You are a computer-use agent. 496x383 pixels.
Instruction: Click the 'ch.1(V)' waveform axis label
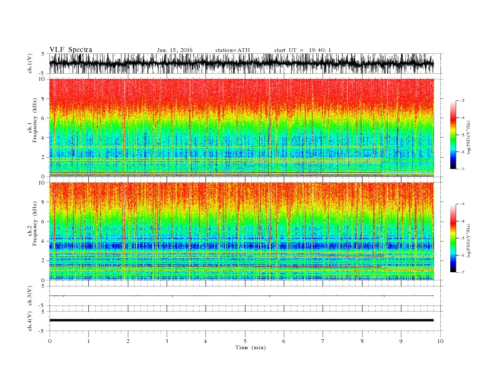(x=30, y=63)
